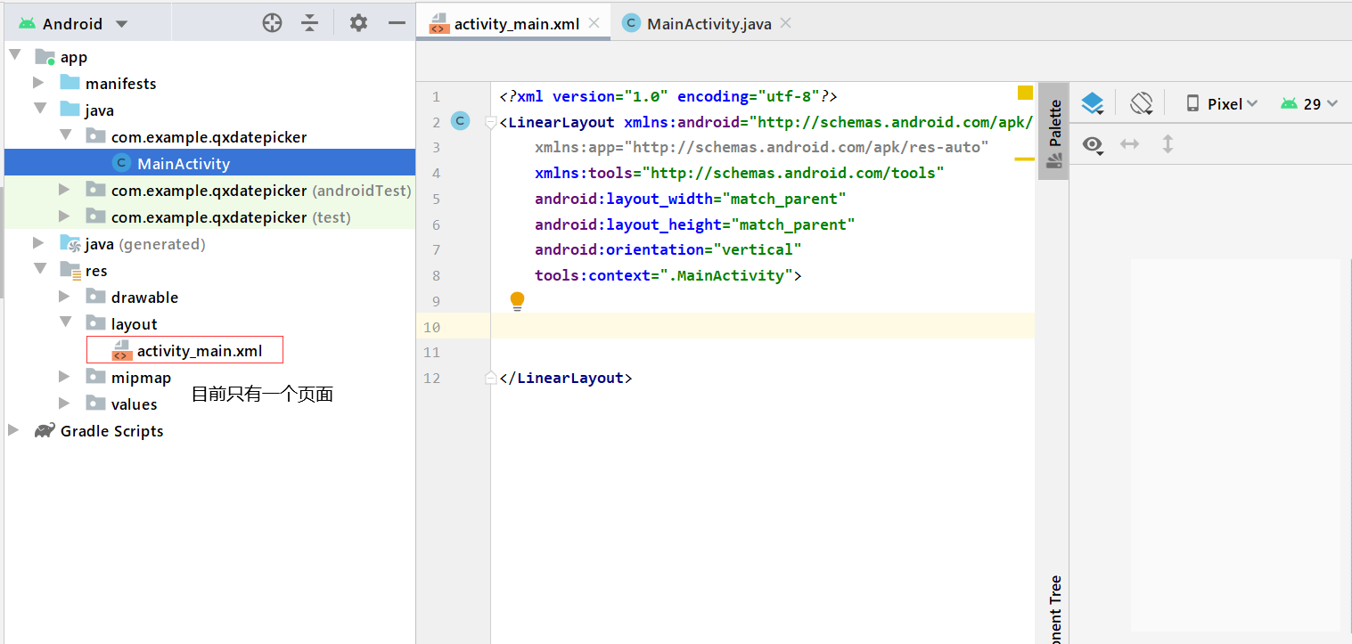
Task: Click line 10 in the editor
Action: 762,327
